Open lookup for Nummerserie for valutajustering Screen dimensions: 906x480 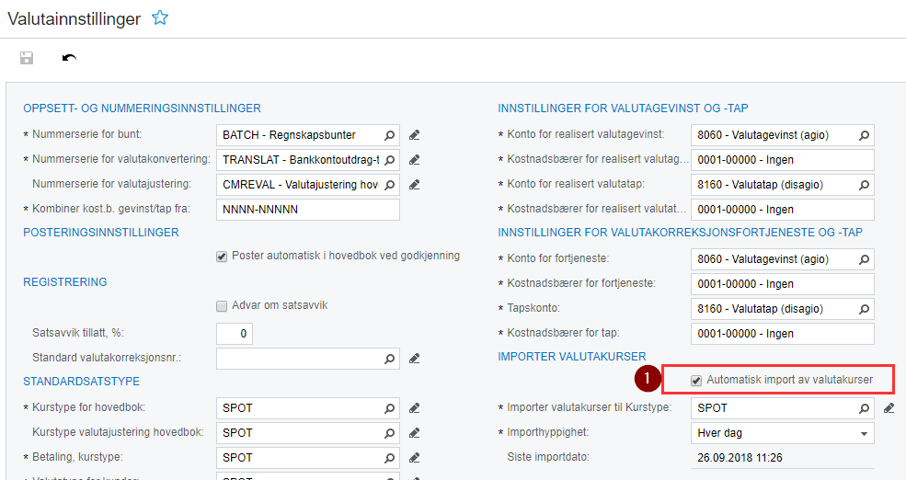[x=390, y=185]
